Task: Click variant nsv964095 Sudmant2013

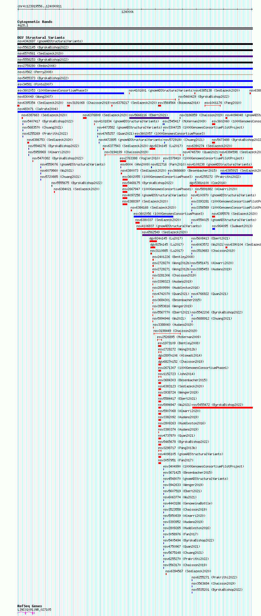Action: [232, 226]
